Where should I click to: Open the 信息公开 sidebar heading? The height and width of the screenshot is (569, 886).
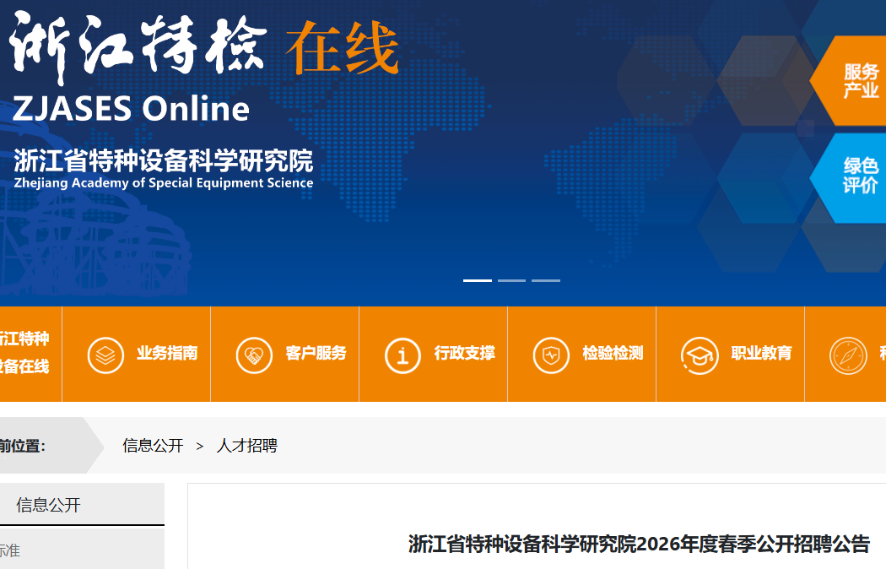click(x=49, y=505)
